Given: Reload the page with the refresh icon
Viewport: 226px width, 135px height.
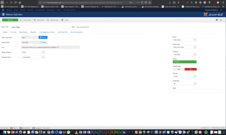Looking at the screenshot, I should (x=15, y=2).
